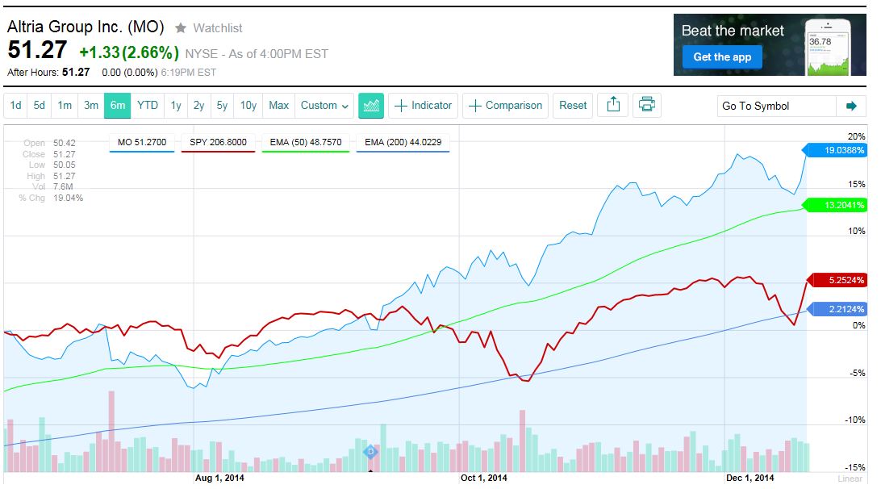Toggle the MO 51.2700 legend series
This screenshot has width=881, height=489.
coord(142,142)
